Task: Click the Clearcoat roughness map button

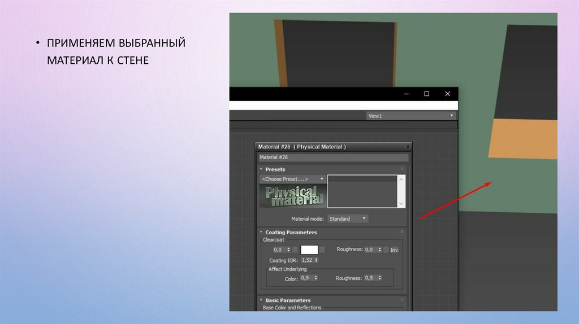Action: click(386, 249)
